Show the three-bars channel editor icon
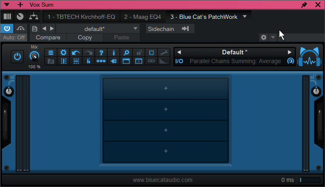The image size is (325, 187). click(x=7, y=17)
